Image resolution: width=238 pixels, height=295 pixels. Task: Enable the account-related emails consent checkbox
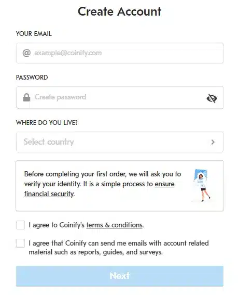20,243
